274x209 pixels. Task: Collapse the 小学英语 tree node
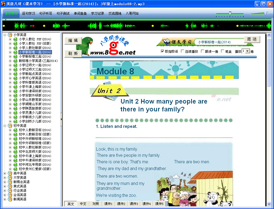[5, 35]
